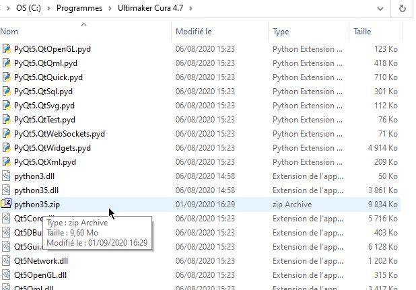Expand the chevron after OS (C:)
Image resolution: width=416 pixels, height=290 pixels.
pos(49,9)
